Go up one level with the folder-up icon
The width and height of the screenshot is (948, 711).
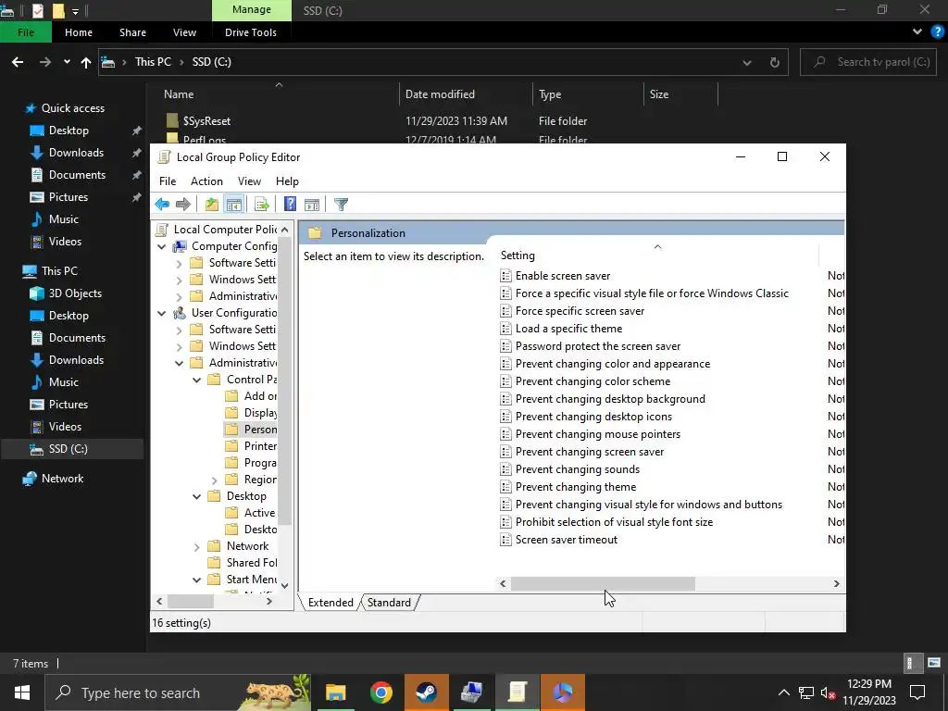[212, 205]
